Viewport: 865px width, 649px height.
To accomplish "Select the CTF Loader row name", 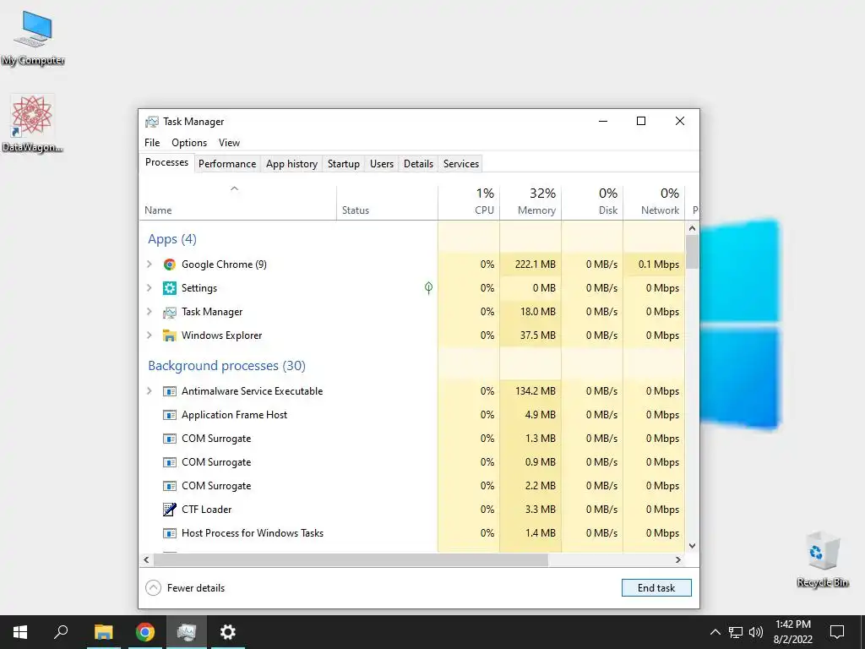I will [x=207, y=510].
